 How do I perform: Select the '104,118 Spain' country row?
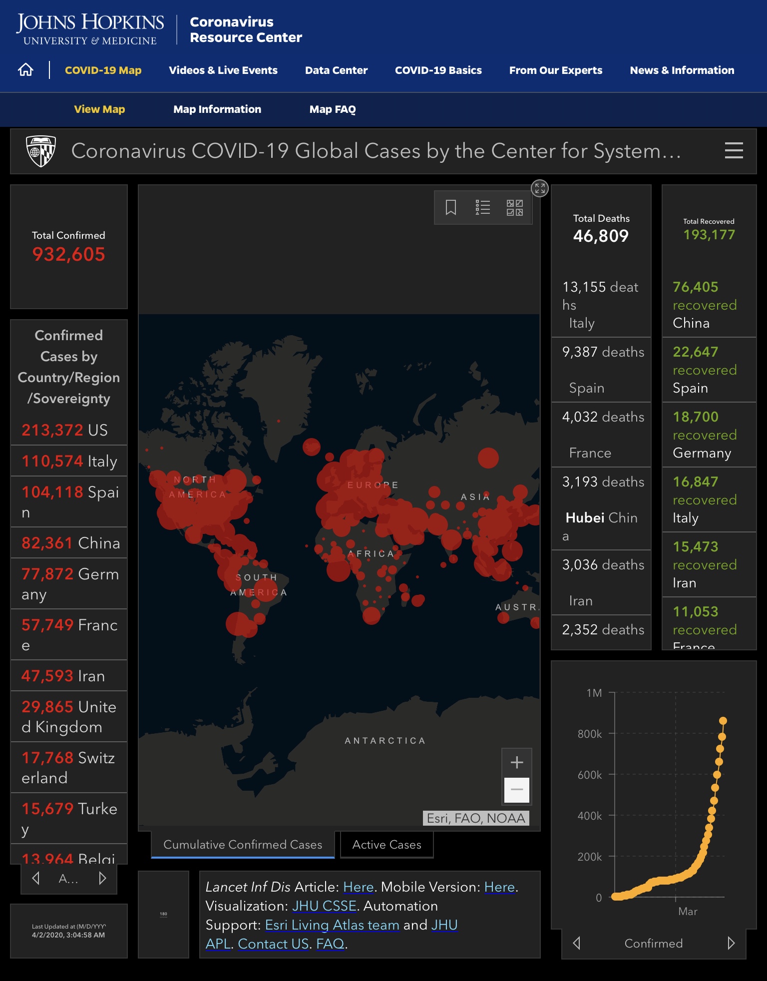click(x=69, y=502)
